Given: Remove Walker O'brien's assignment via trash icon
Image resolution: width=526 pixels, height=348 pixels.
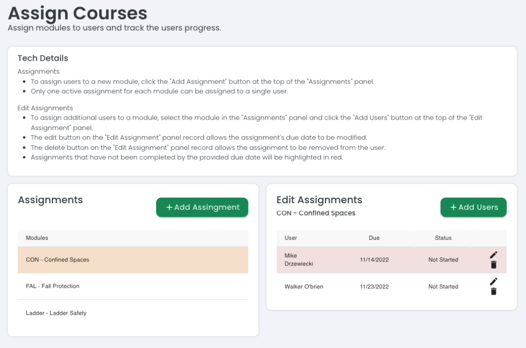Looking at the screenshot, I should (x=494, y=292).
